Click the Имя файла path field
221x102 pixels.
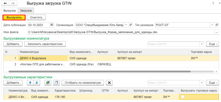click(121, 32)
